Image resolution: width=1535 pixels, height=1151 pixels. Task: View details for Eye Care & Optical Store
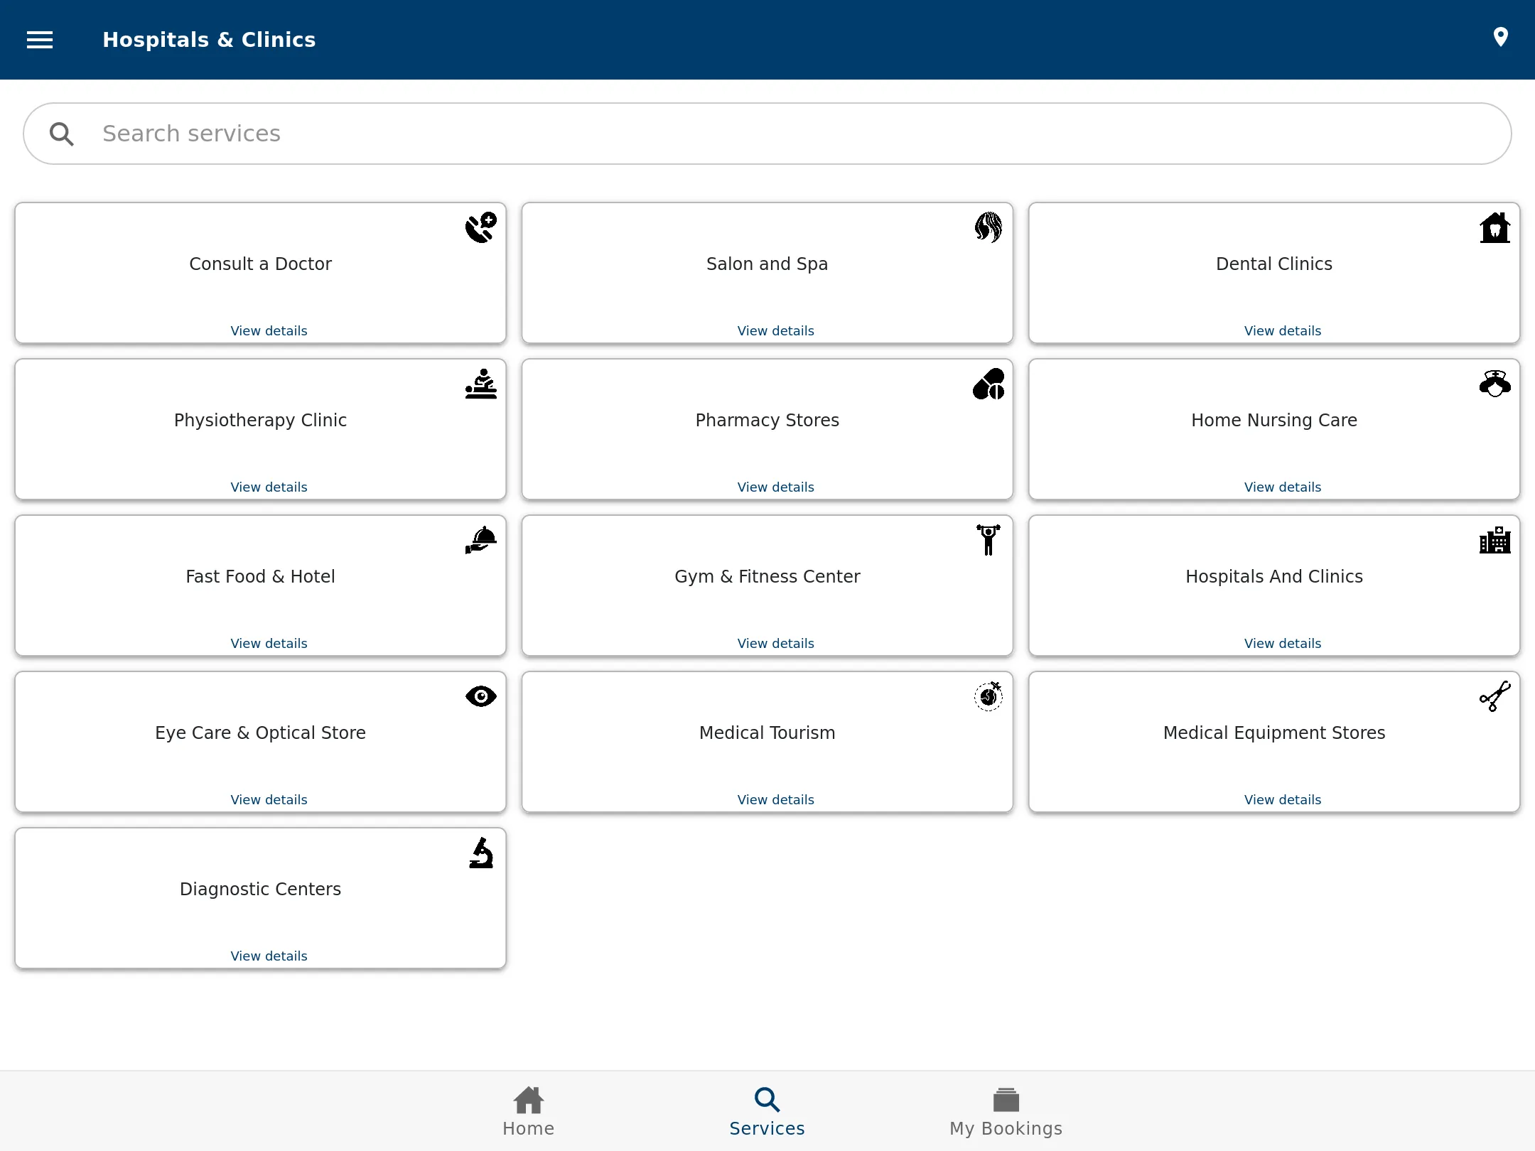coord(269,800)
